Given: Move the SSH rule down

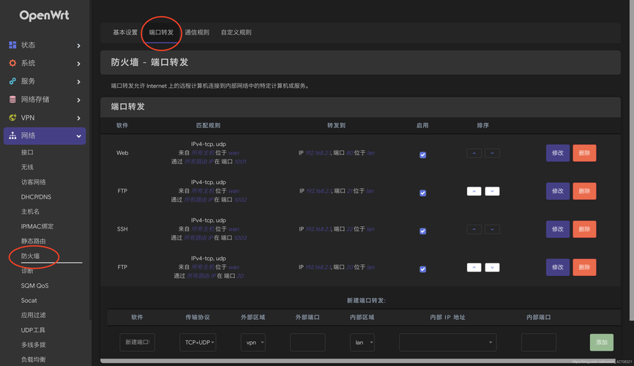Looking at the screenshot, I should (492, 229).
